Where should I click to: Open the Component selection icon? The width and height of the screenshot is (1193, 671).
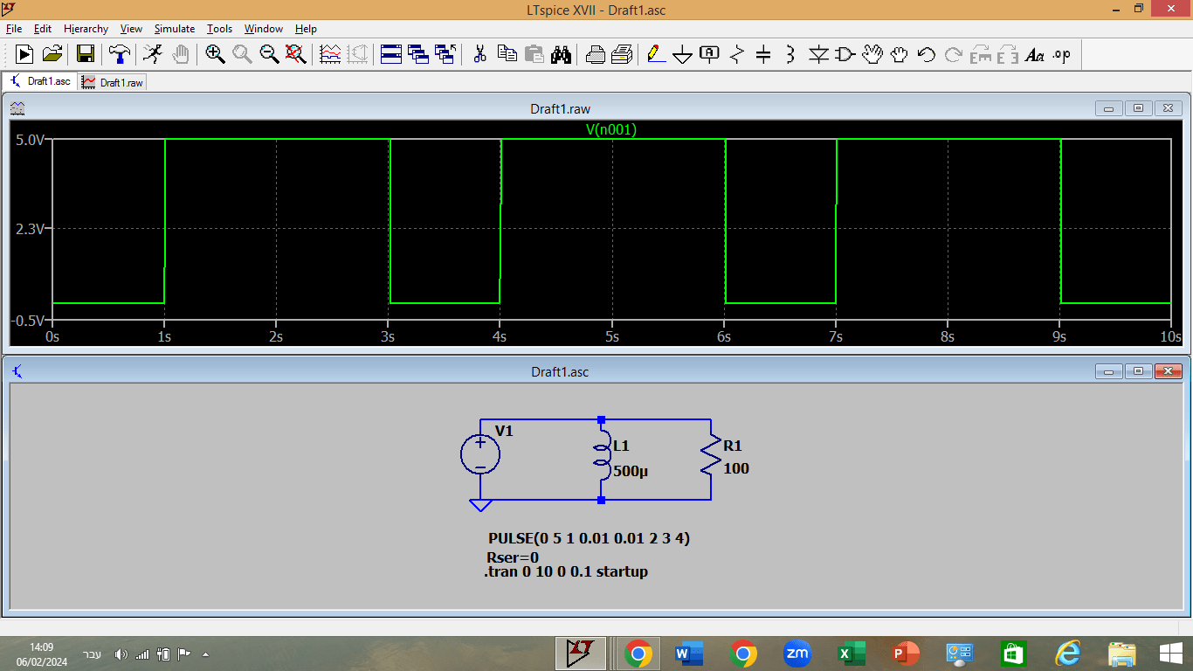coord(844,53)
